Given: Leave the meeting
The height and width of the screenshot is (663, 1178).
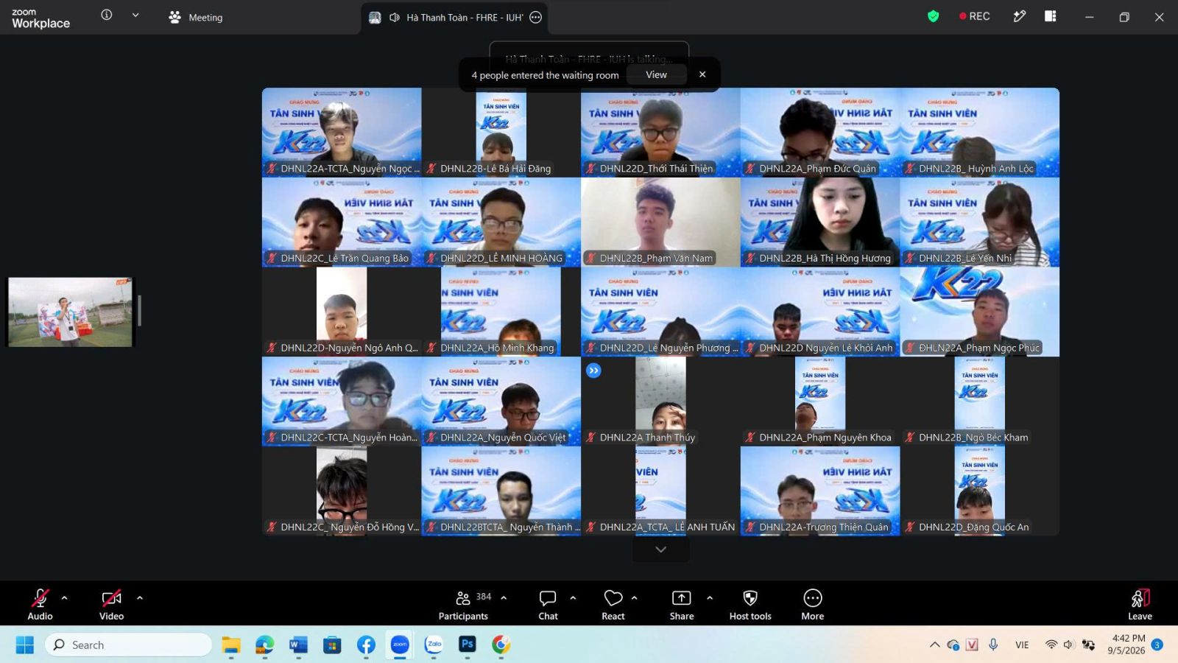Looking at the screenshot, I should [x=1140, y=604].
